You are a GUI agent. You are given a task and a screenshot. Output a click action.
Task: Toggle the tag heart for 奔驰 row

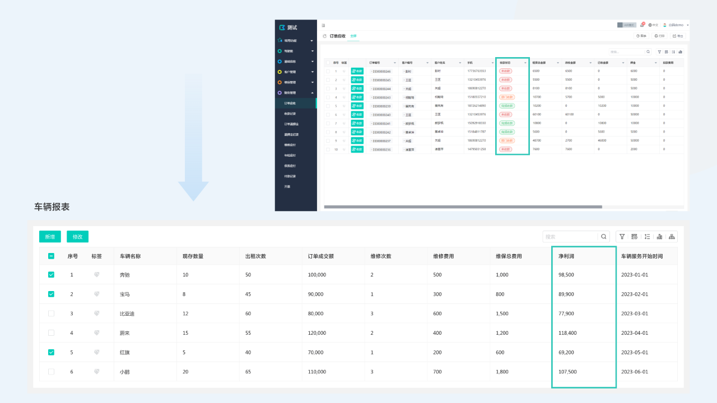click(97, 275)
